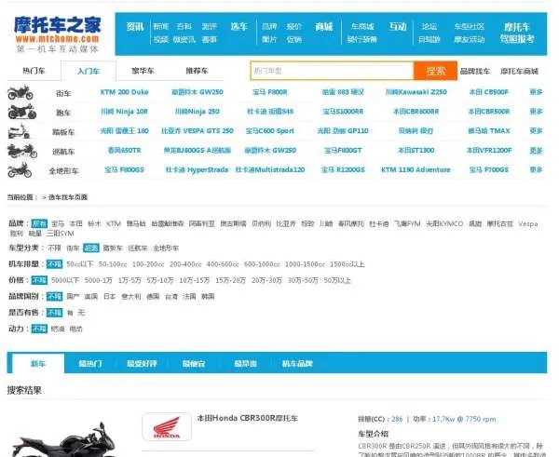This screenshot has width=559, height=457.
Task: Select the 光阳KYMCO brand filter
Action: point(444,223)
